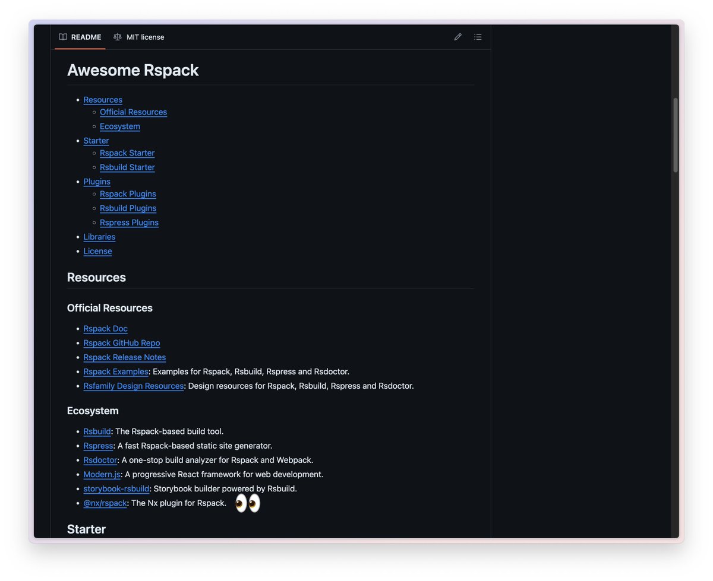The height and width of the screenshot is (581, 713).
Task: Open the storybook-rsbuild link
Action: pyautogui.click(x=116, y=488)
